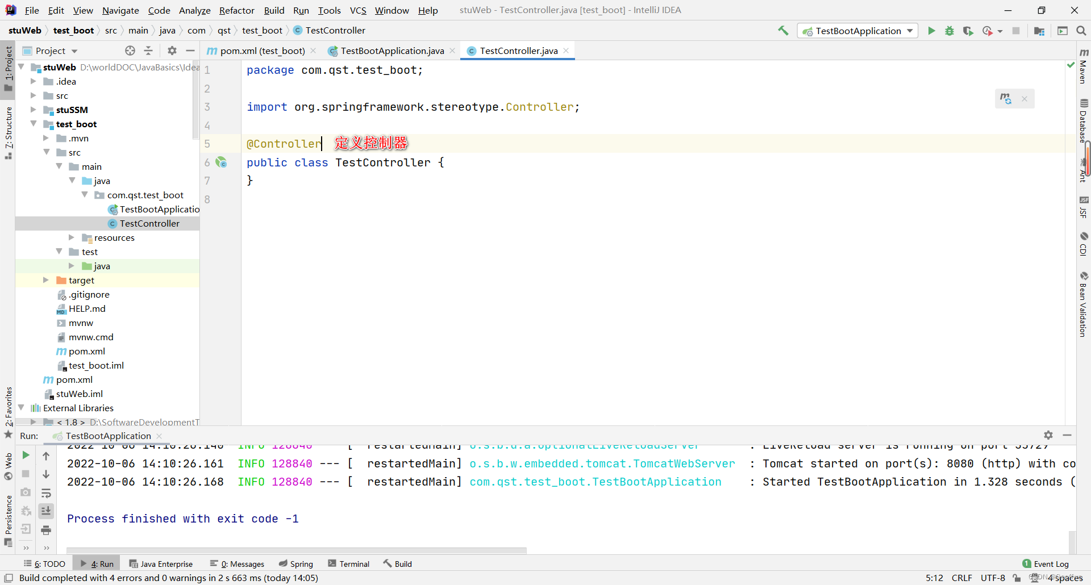This screenshot has height=585, width=1091.
Task: Click the Run console horizontal scrollbar
Action: 297,550
